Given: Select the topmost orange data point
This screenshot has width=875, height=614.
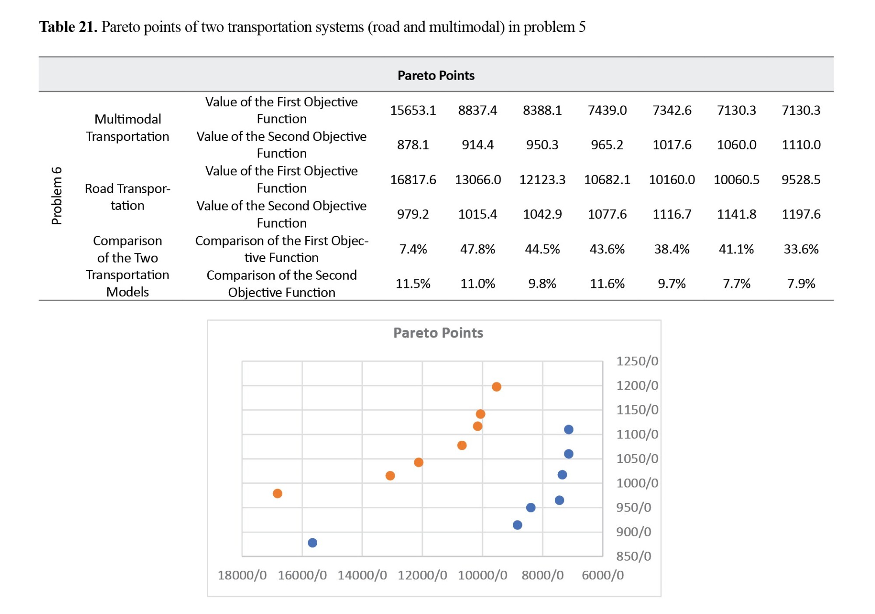Looking at the screenshot, I should (496, 387).
